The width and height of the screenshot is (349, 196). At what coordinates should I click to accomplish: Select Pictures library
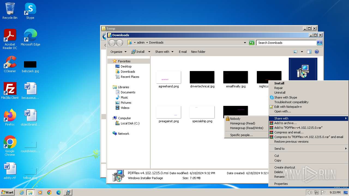tap(126, 103)
